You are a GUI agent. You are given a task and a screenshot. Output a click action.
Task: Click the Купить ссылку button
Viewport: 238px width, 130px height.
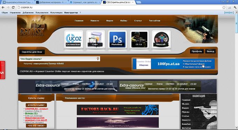(x=36, y=105)
